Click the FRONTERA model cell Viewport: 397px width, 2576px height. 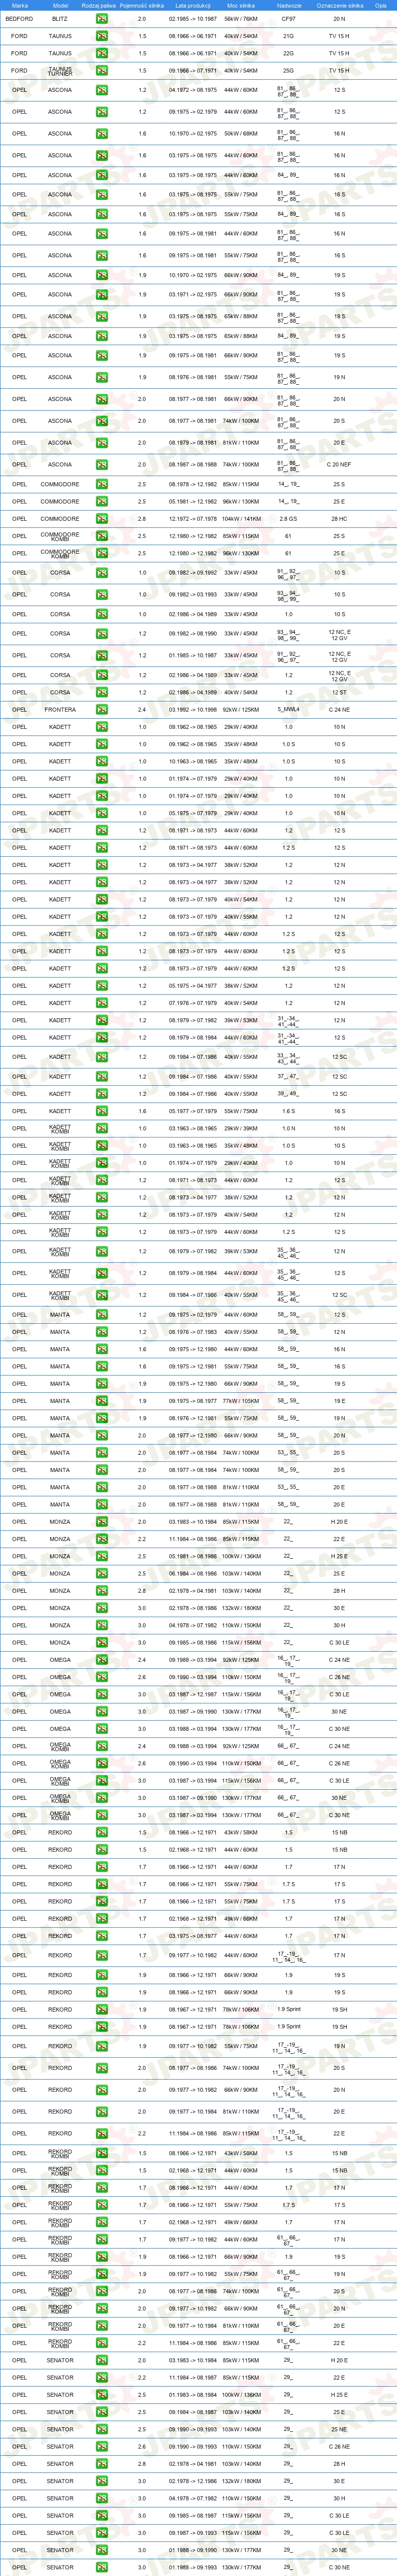[60, 710]
